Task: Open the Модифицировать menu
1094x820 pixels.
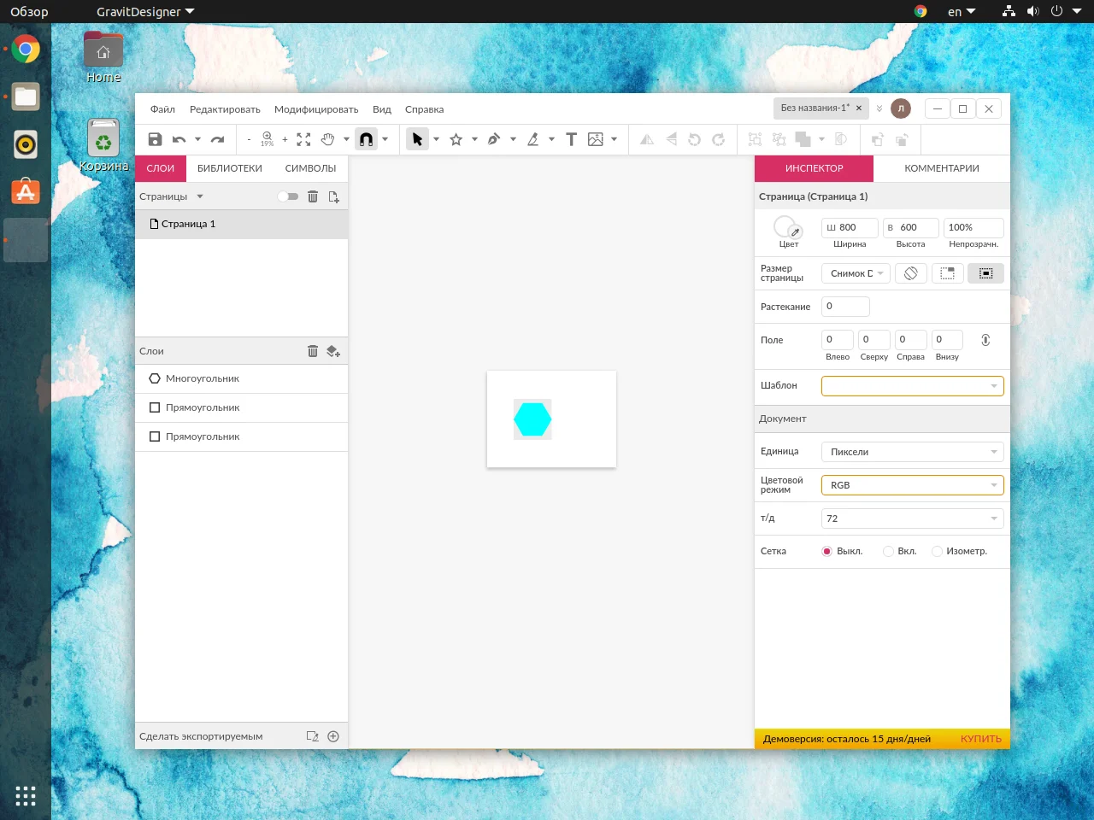Action: [x=316, y=109]
